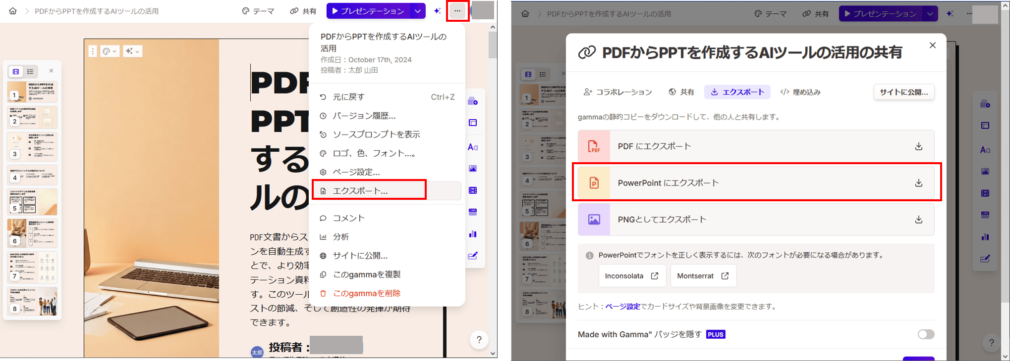Click the breadcrumb title in the left window
The image size is (1010, 361).
click(x=97, y=11)
